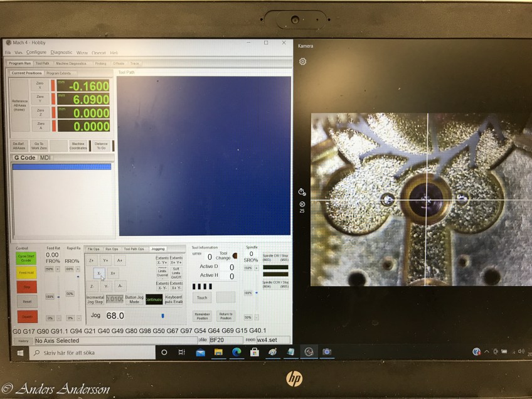Open the Kamera settings gear
Screen dimensions: 532x399
tap(302, 61)
